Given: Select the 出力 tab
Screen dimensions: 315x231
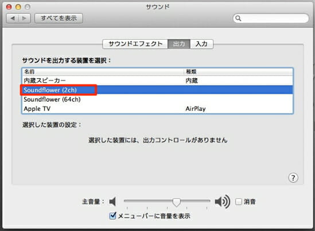Looking at the screenshot, I should click(179, 44).
